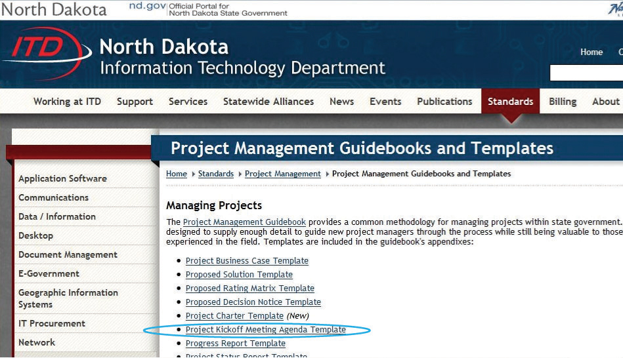Open the Proposed Rating Matrix Template

[x=250, y=288]
